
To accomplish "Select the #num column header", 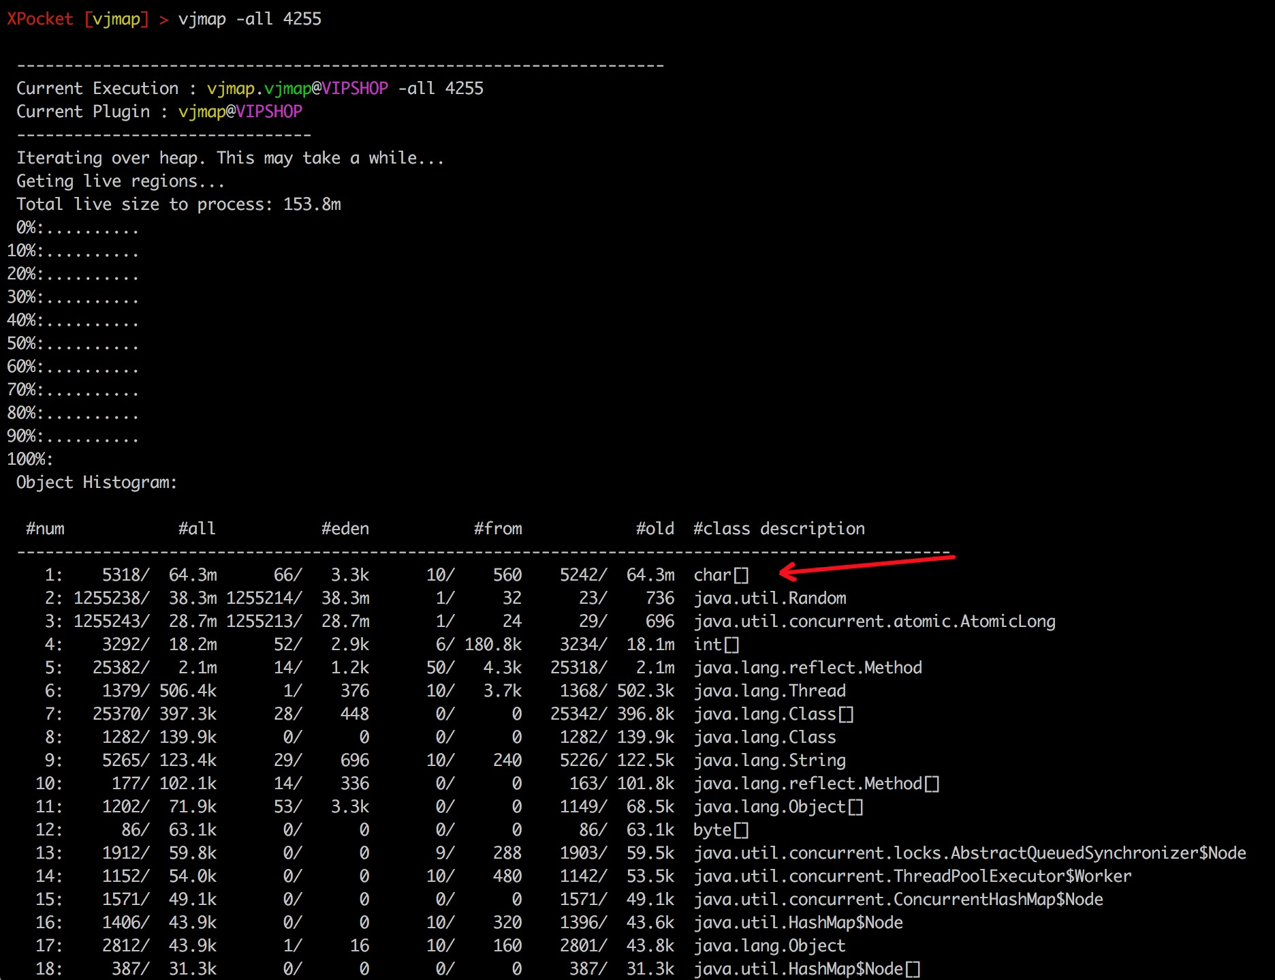I will [x=45, y=529].
